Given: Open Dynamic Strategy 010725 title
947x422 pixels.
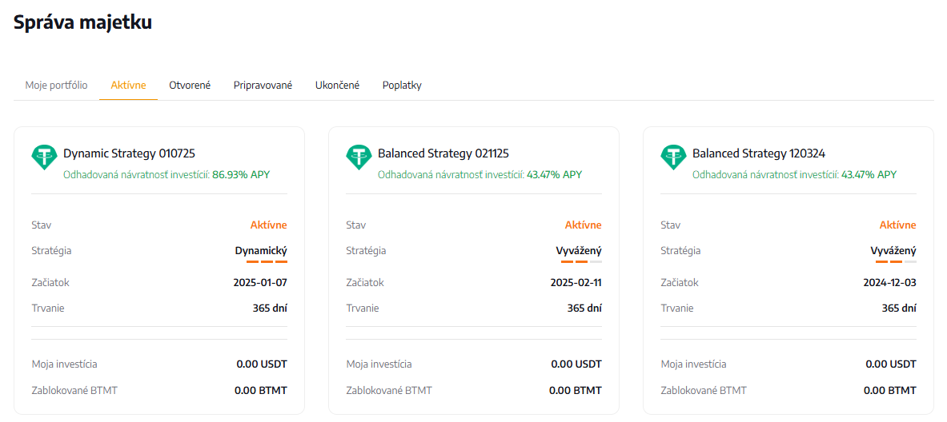Looking at the screenshot, I should coord(129,153).
